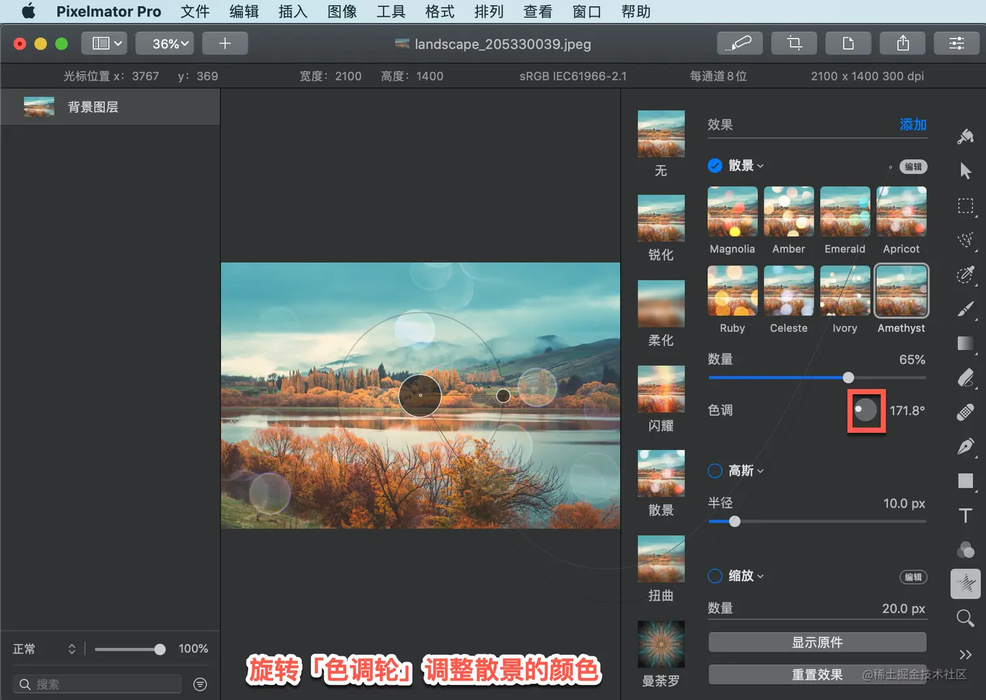Activate the Zoom magnifier tool
Screen dimensions: 986x700
point(966,618)
